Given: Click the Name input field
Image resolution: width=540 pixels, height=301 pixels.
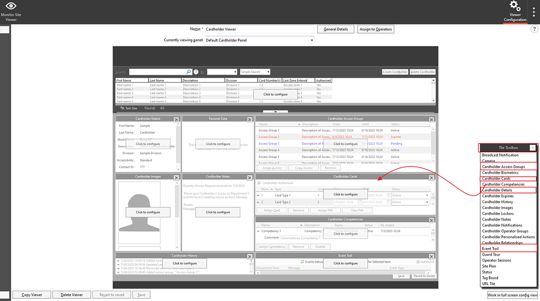Looking at the screenshot, I should tap(259, 29).
